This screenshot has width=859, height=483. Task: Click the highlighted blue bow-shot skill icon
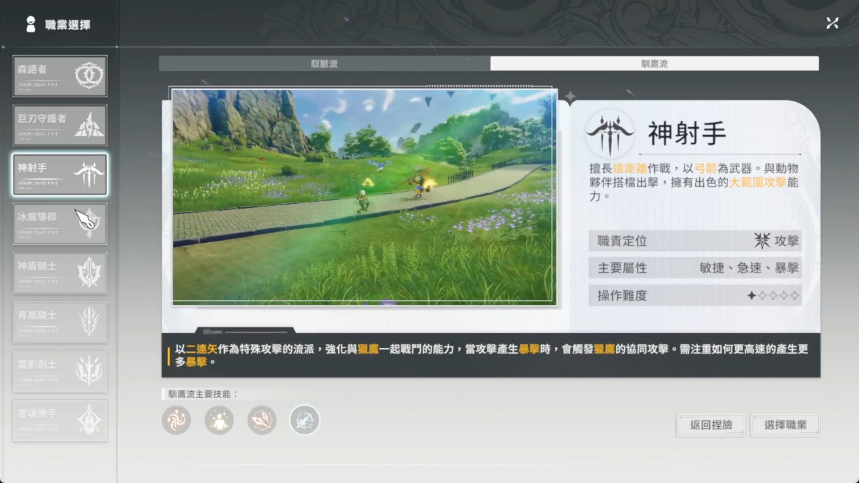click(304, 421)
